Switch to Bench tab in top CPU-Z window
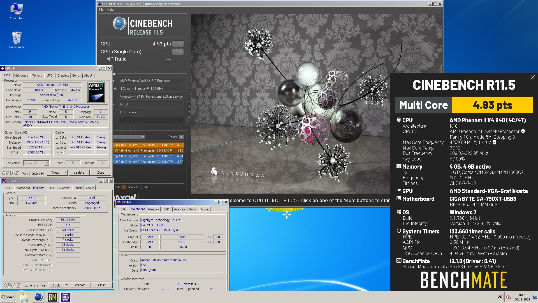538x303 pixels. [x=76, y=75]
